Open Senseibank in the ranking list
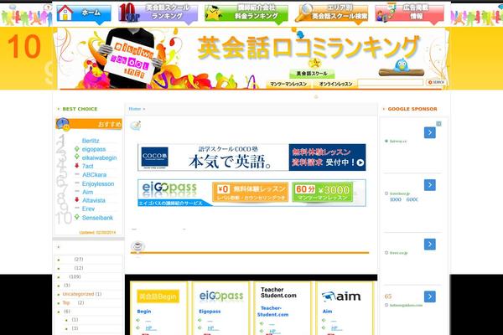 (97, 218)
